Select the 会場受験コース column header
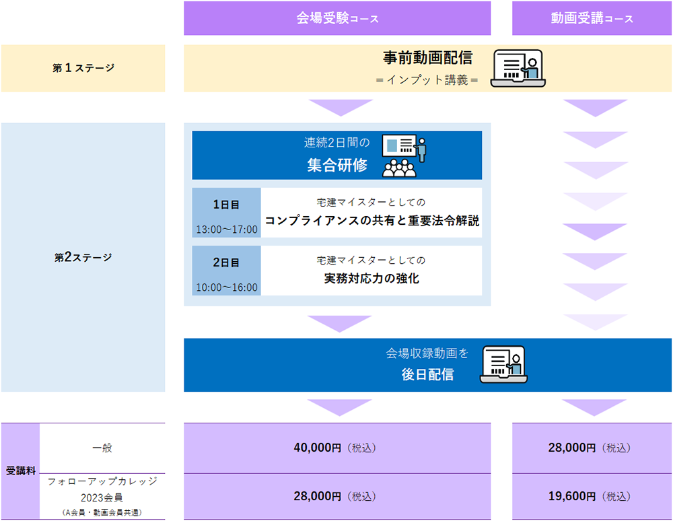 pos(337,18)
